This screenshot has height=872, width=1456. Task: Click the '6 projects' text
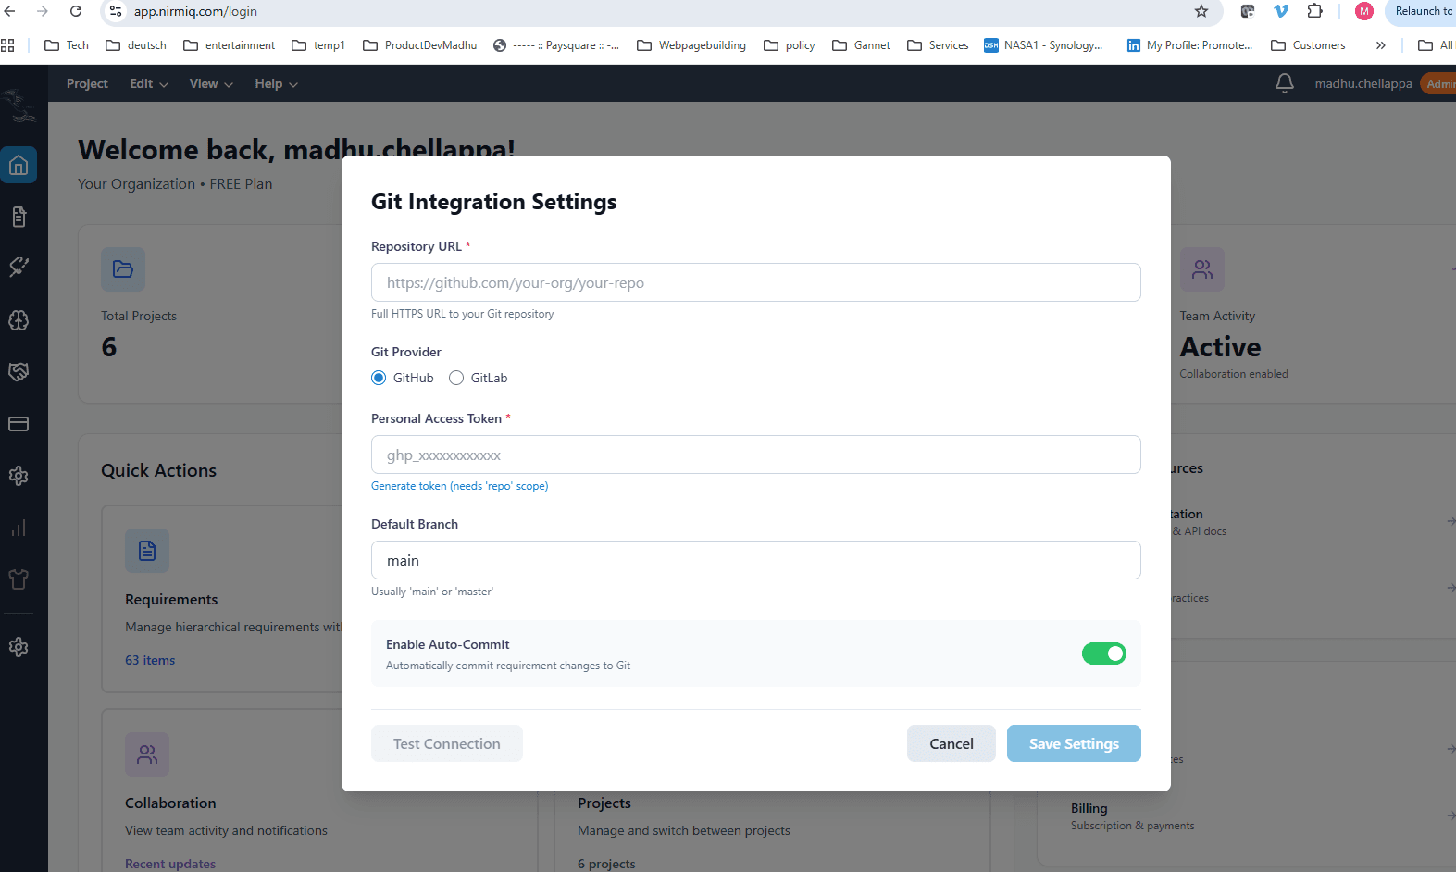(606, 864)
